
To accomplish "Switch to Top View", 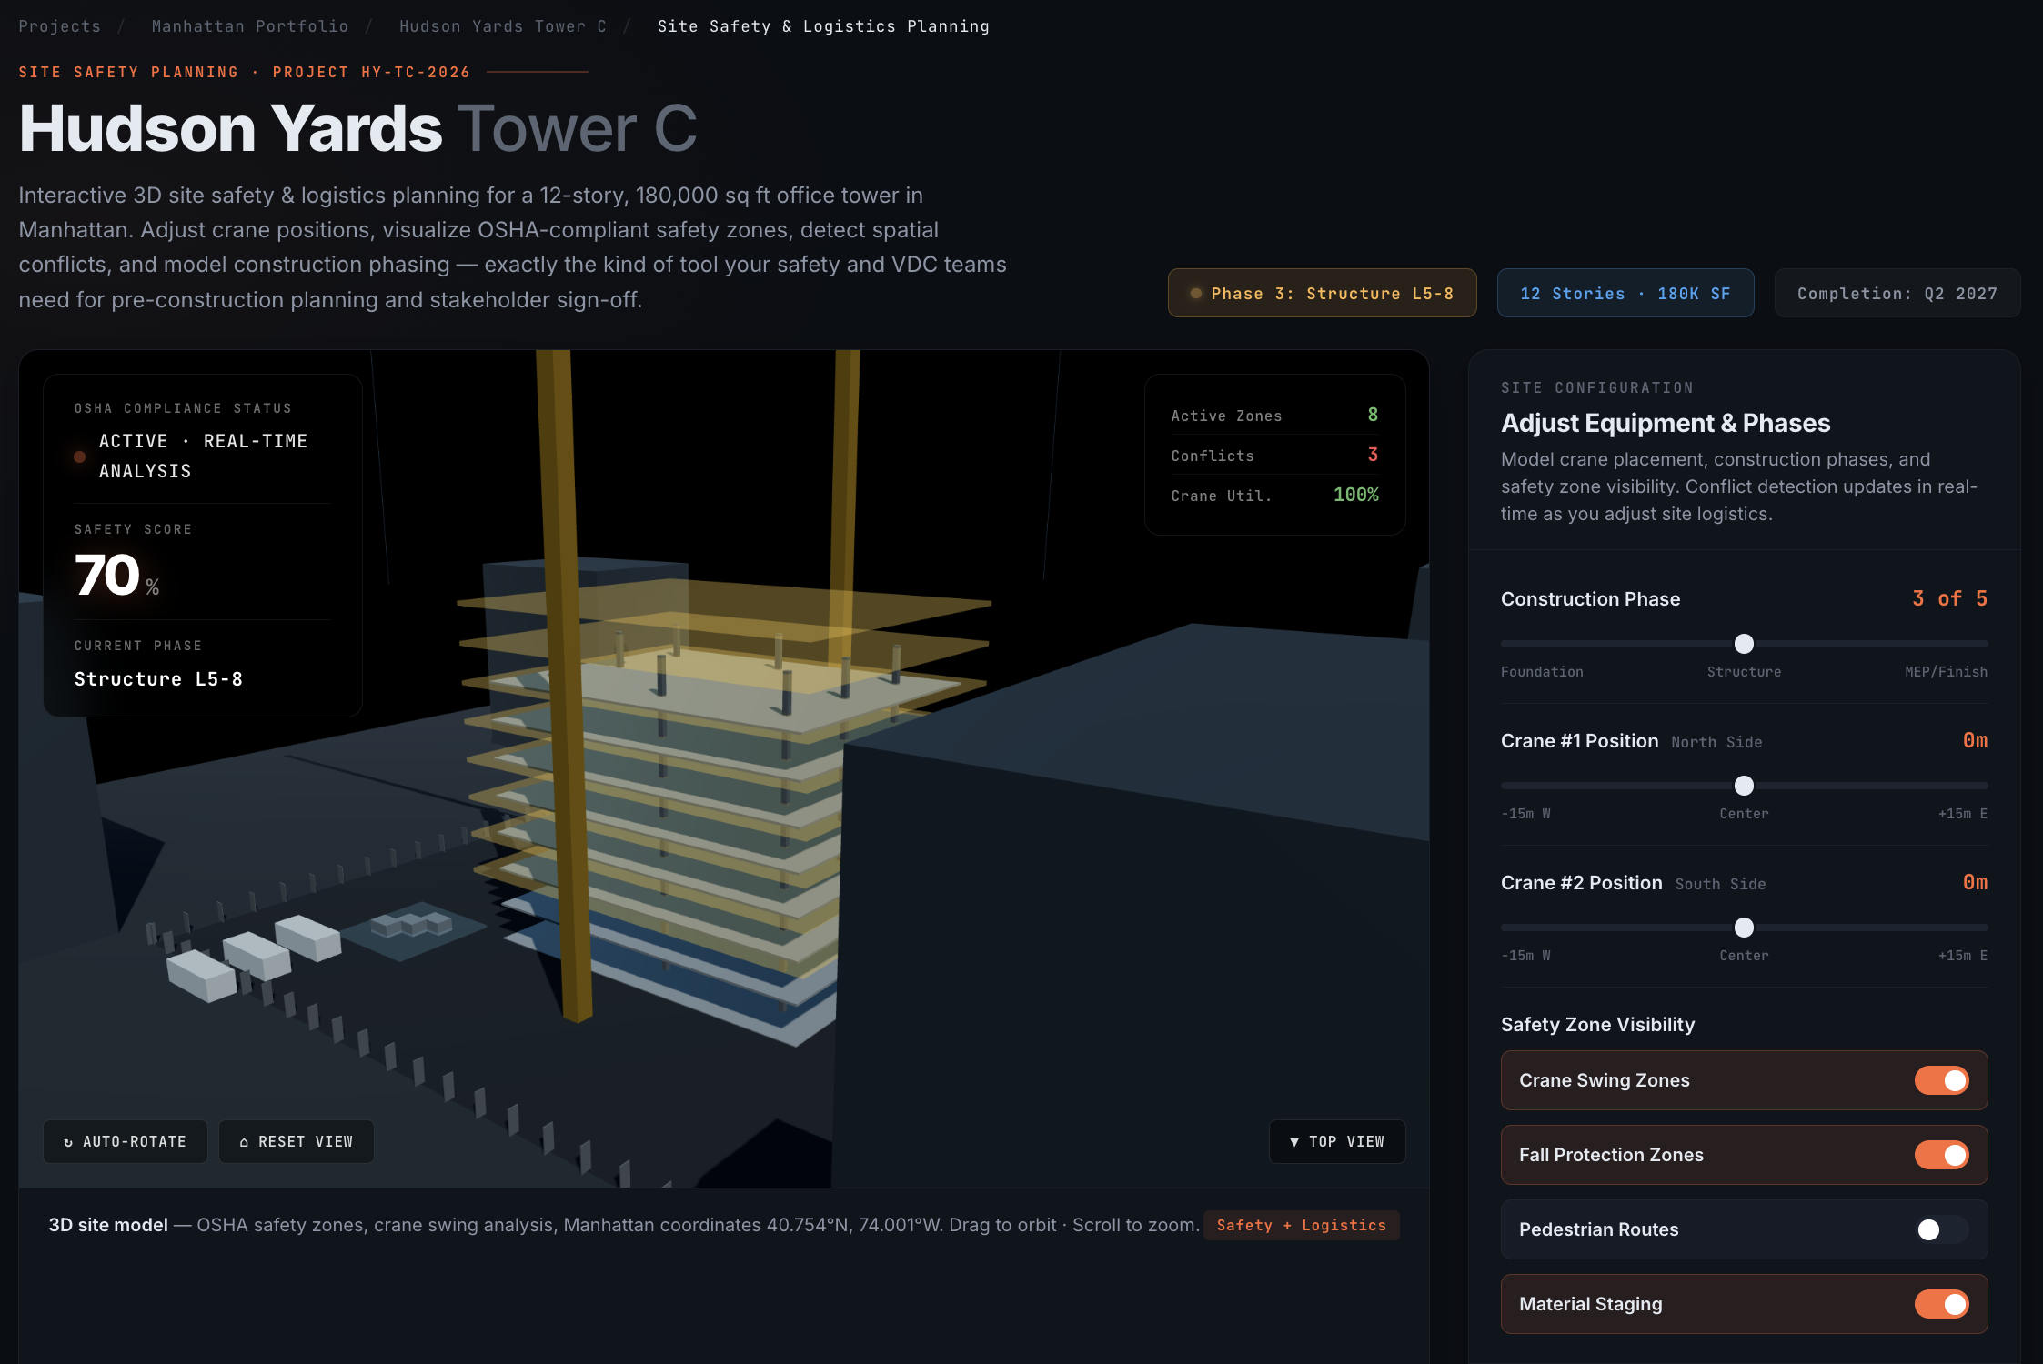I will pyautogui.click(x=1337, y=1141).
